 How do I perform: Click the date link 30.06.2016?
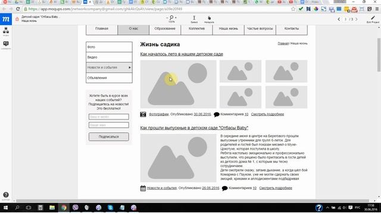(202, 114)
